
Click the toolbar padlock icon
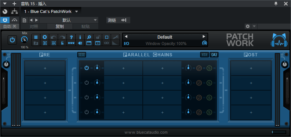(97, 37)
